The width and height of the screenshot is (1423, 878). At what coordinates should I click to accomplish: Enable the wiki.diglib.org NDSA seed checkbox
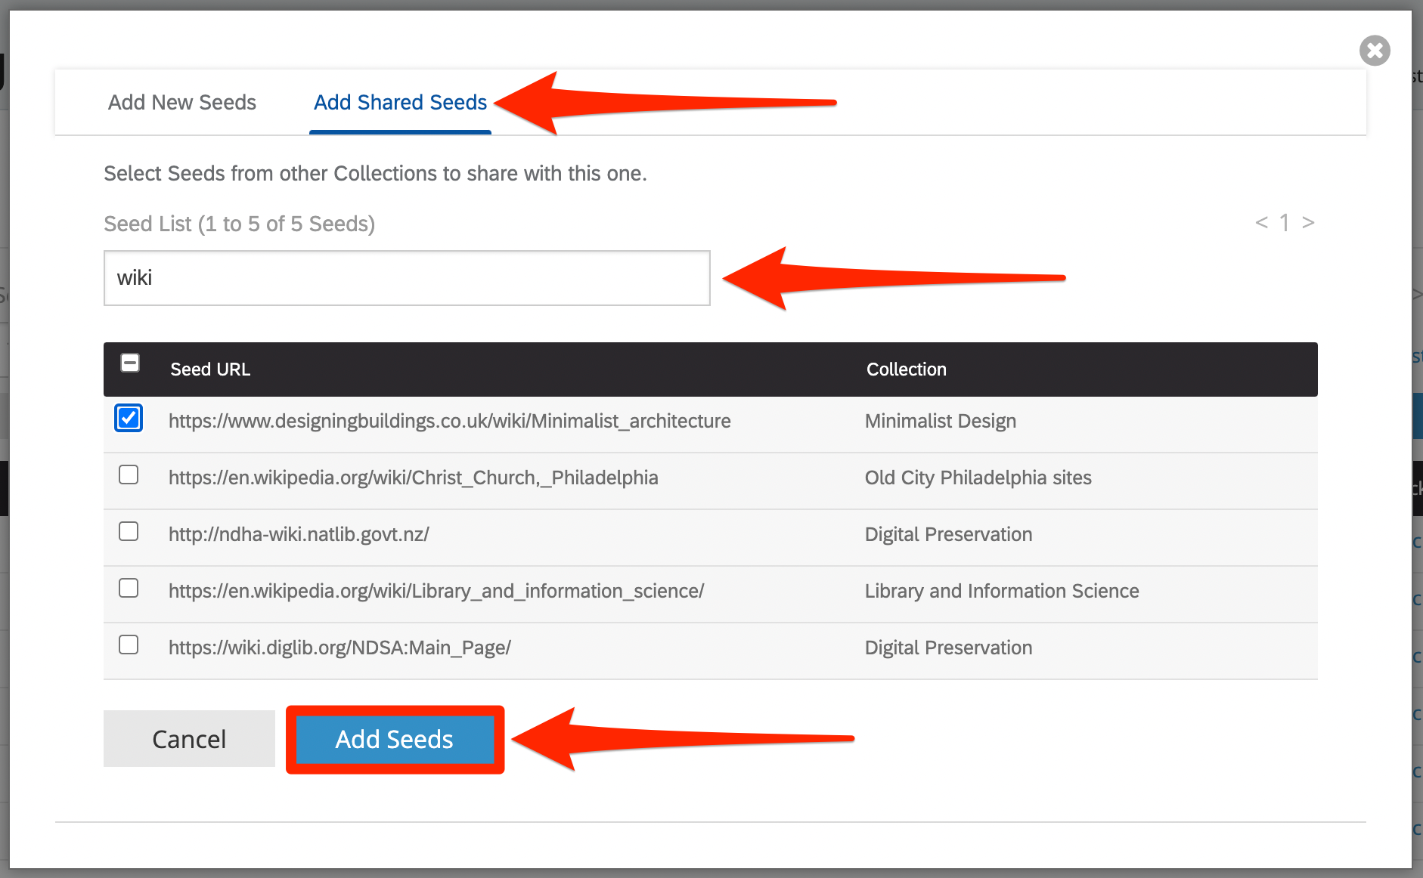pos(129,645)
